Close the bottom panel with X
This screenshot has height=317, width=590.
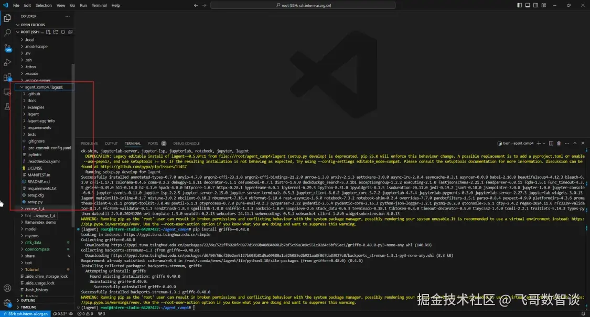pos(583,143)
